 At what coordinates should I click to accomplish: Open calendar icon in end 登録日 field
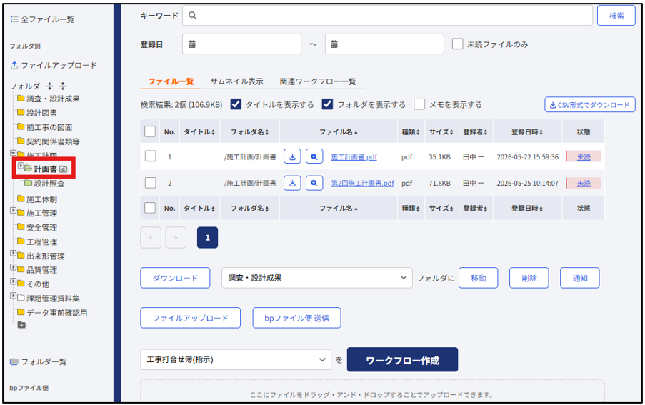click(334, 44)
